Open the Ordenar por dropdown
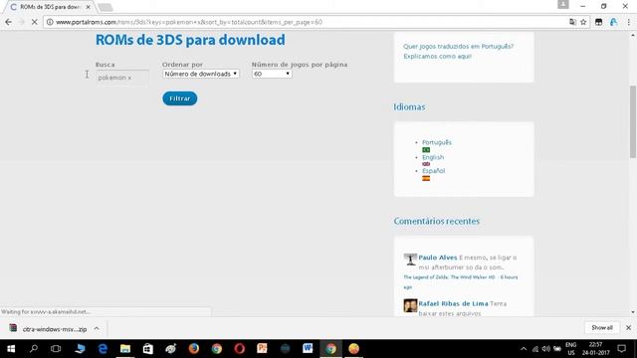The height and width of the screenshot is (358, 637). 201,74
